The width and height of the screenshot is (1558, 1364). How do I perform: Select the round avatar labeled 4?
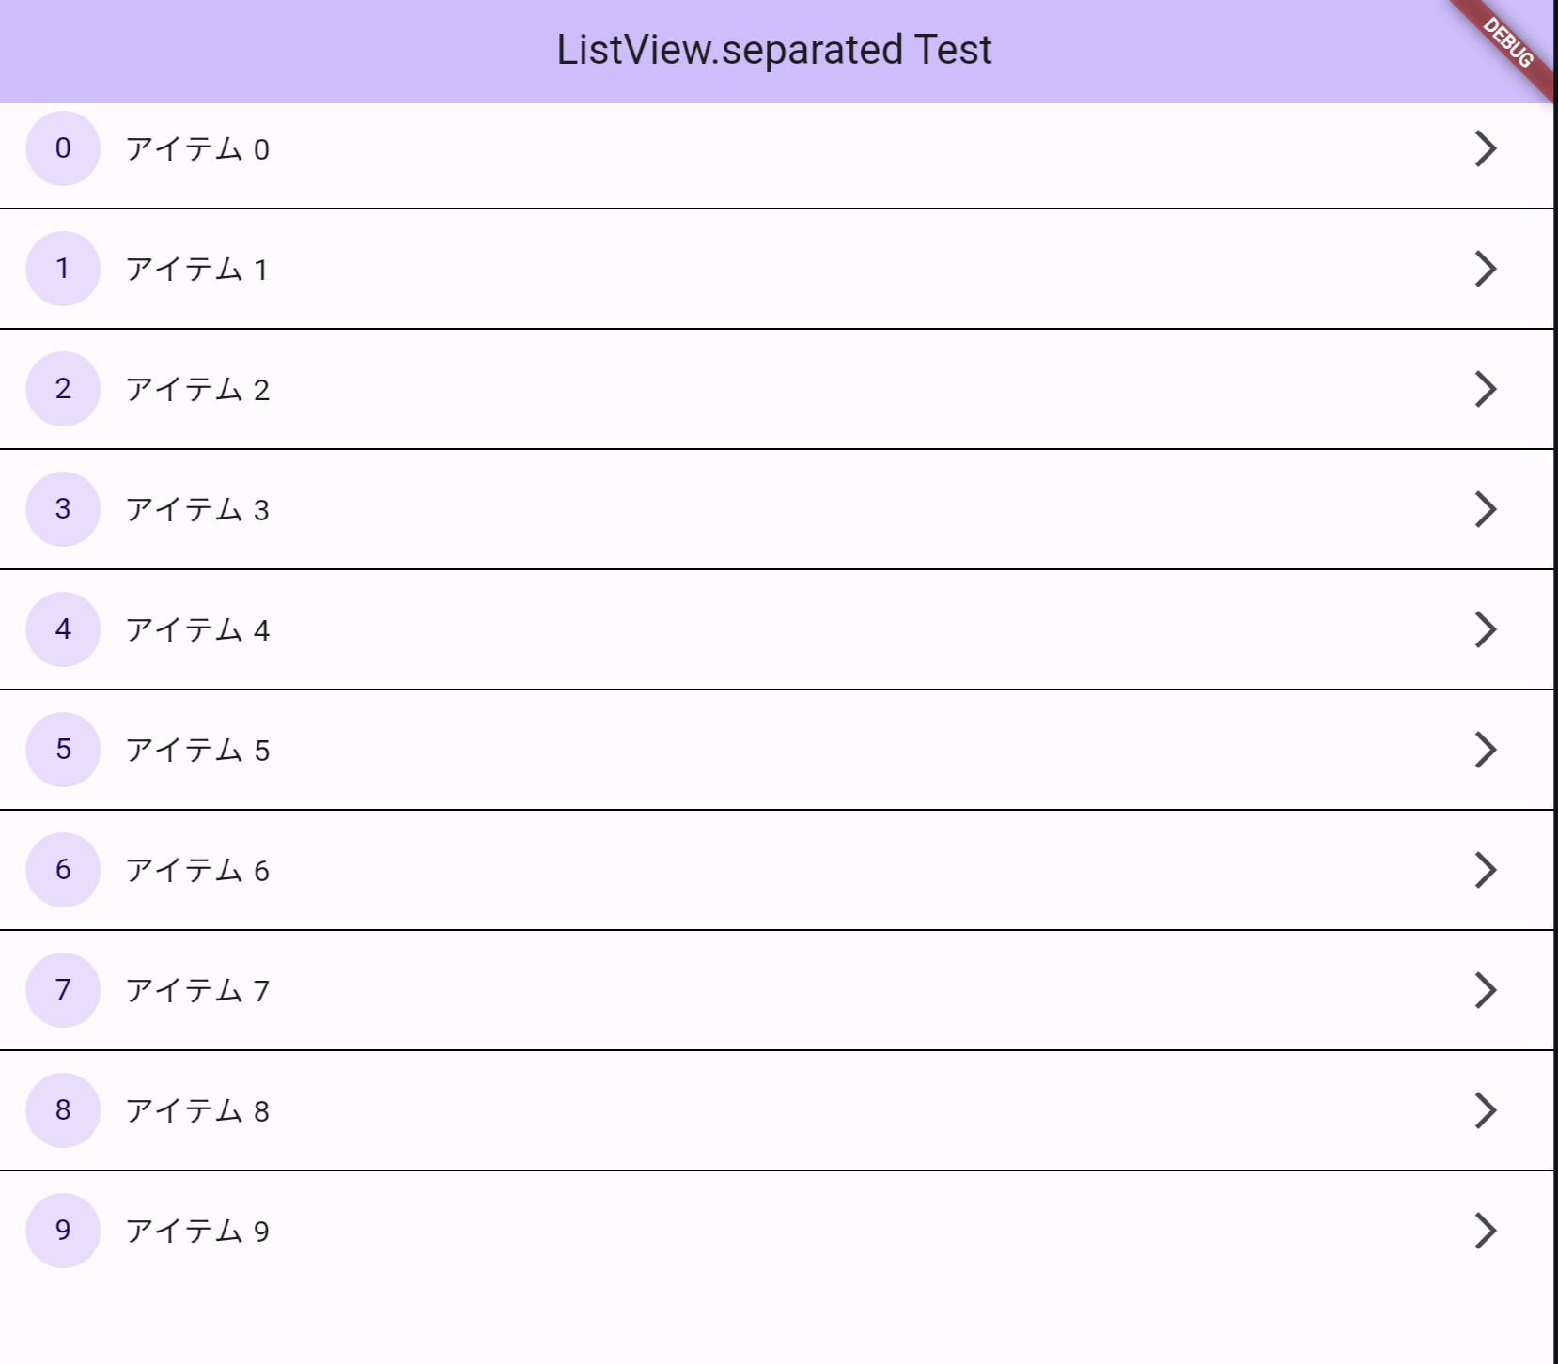[x=63, y=629]
